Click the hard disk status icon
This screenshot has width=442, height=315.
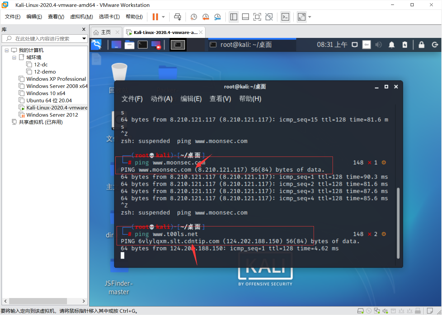pos(360,311)
